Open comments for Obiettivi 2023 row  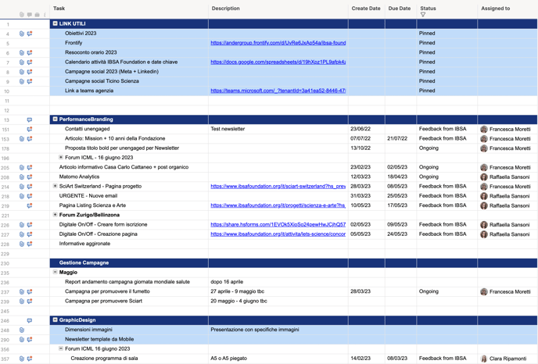pos(30,34)
